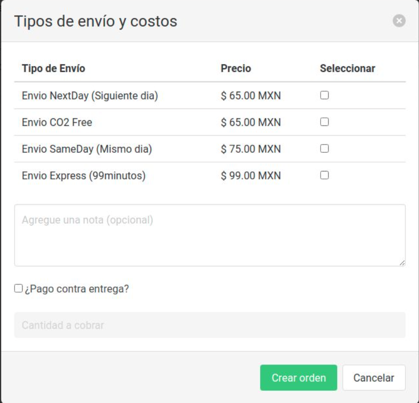Viewport: 419px width, 403px height.
Task: Click the Tipo de Envío column header
Action: pos(54,69)
